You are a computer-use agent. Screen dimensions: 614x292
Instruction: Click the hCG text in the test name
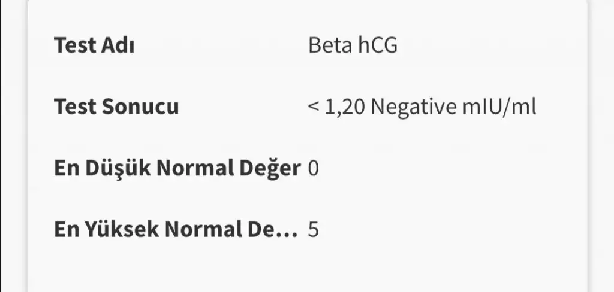[x=377, y=45]
